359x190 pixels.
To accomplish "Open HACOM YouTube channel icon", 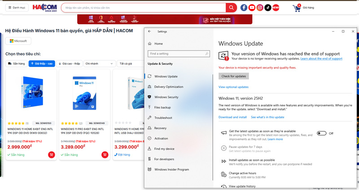I will tap(252, 8).
